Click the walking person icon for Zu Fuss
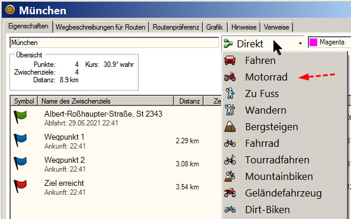Image resolution: width=351 pixels, height=219 pixels. pos(230,94)
